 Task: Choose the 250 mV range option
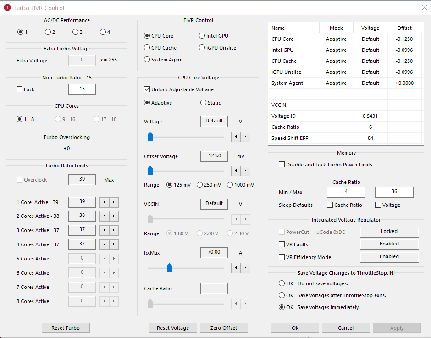199,185
